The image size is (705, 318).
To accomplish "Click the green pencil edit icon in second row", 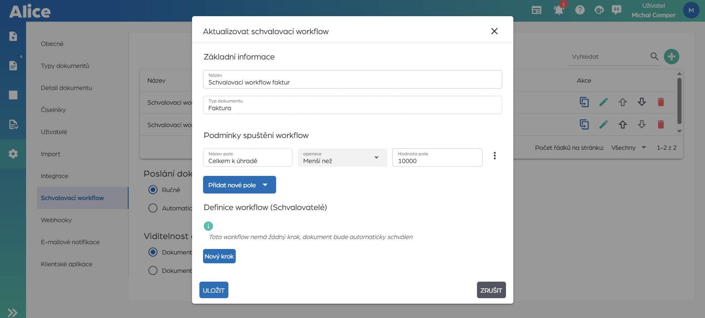I will tap(603, 124).
